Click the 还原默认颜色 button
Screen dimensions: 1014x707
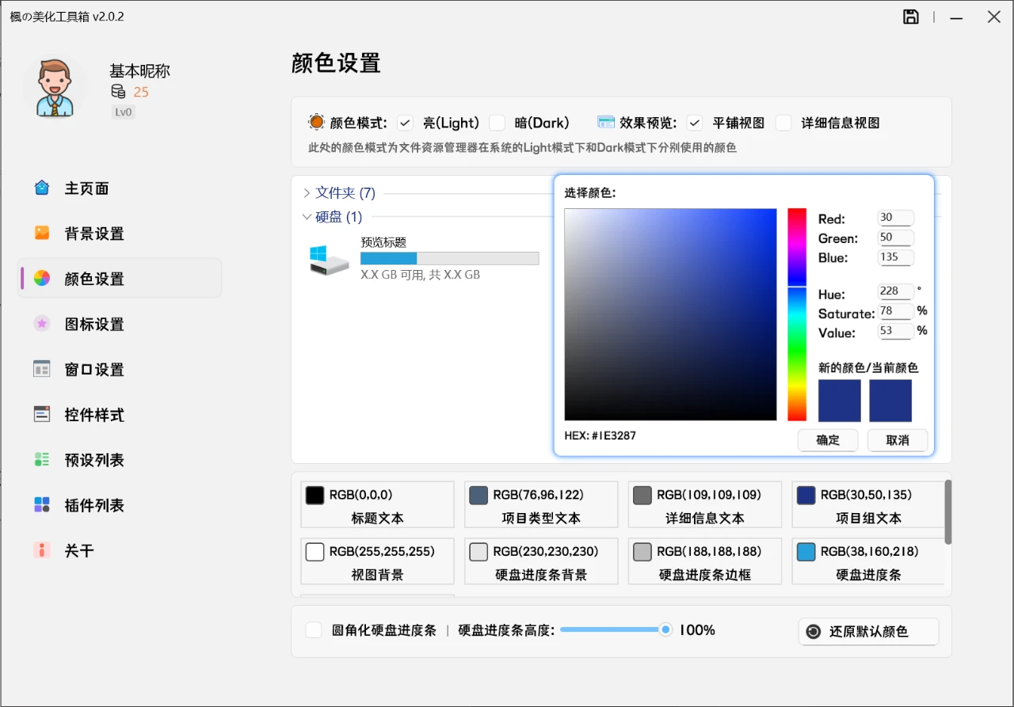coord(869,632)
